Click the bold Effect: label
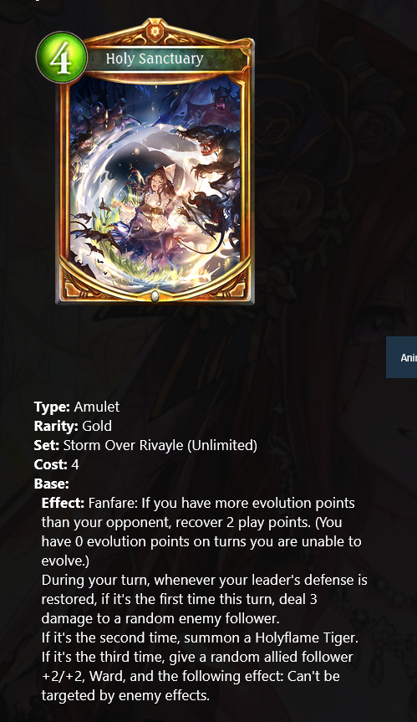Image resolution: width=417 pixels, height=722 pixels. [x=63, y=503]
